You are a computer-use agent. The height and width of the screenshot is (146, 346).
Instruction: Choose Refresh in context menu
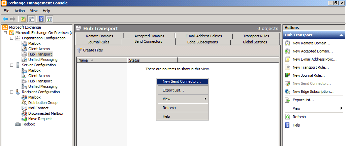coord(183,108)
